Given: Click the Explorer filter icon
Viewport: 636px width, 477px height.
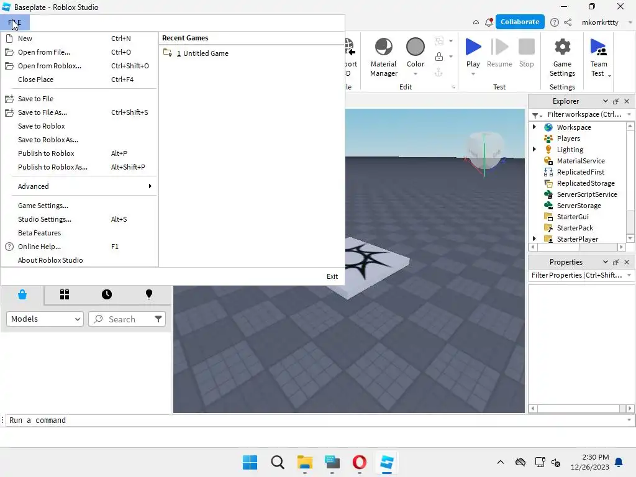Looking at the screenshot, I should 537,115.
